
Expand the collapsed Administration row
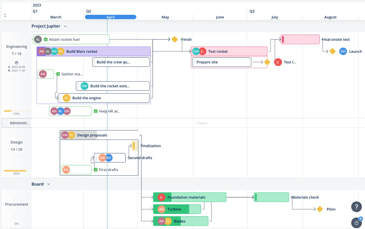coord(17,123)
